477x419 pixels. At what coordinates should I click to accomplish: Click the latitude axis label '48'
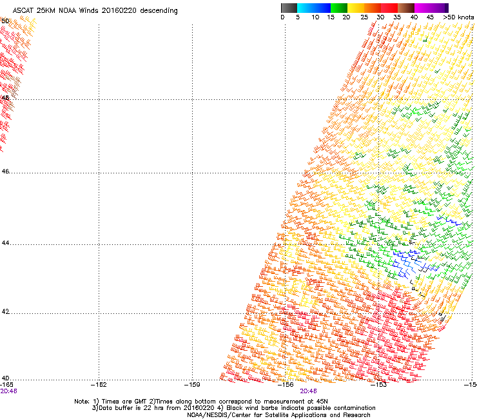pyautogui.click(x=5, y=98)
